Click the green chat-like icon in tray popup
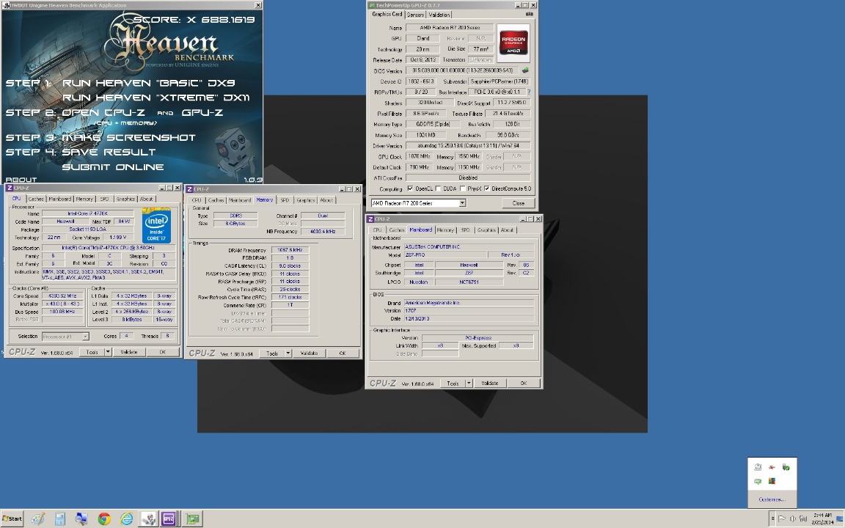Screen dimensions: 845x528 (x=758, y=481)
